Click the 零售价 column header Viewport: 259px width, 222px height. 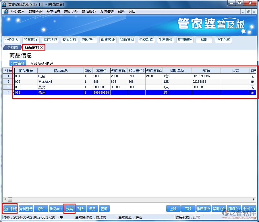[x=101, y=71]
